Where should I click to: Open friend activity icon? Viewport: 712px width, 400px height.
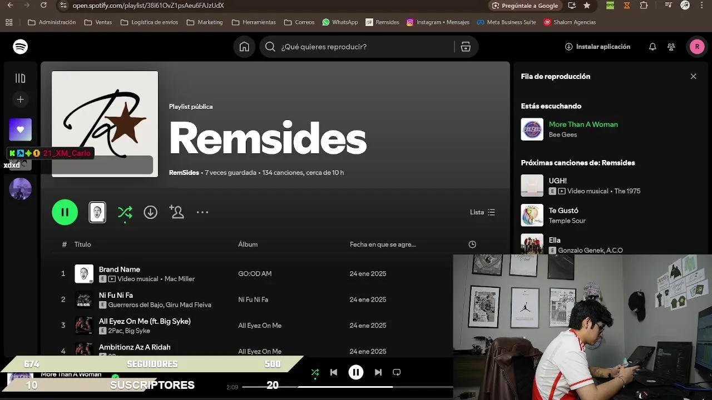pos(671,47)
